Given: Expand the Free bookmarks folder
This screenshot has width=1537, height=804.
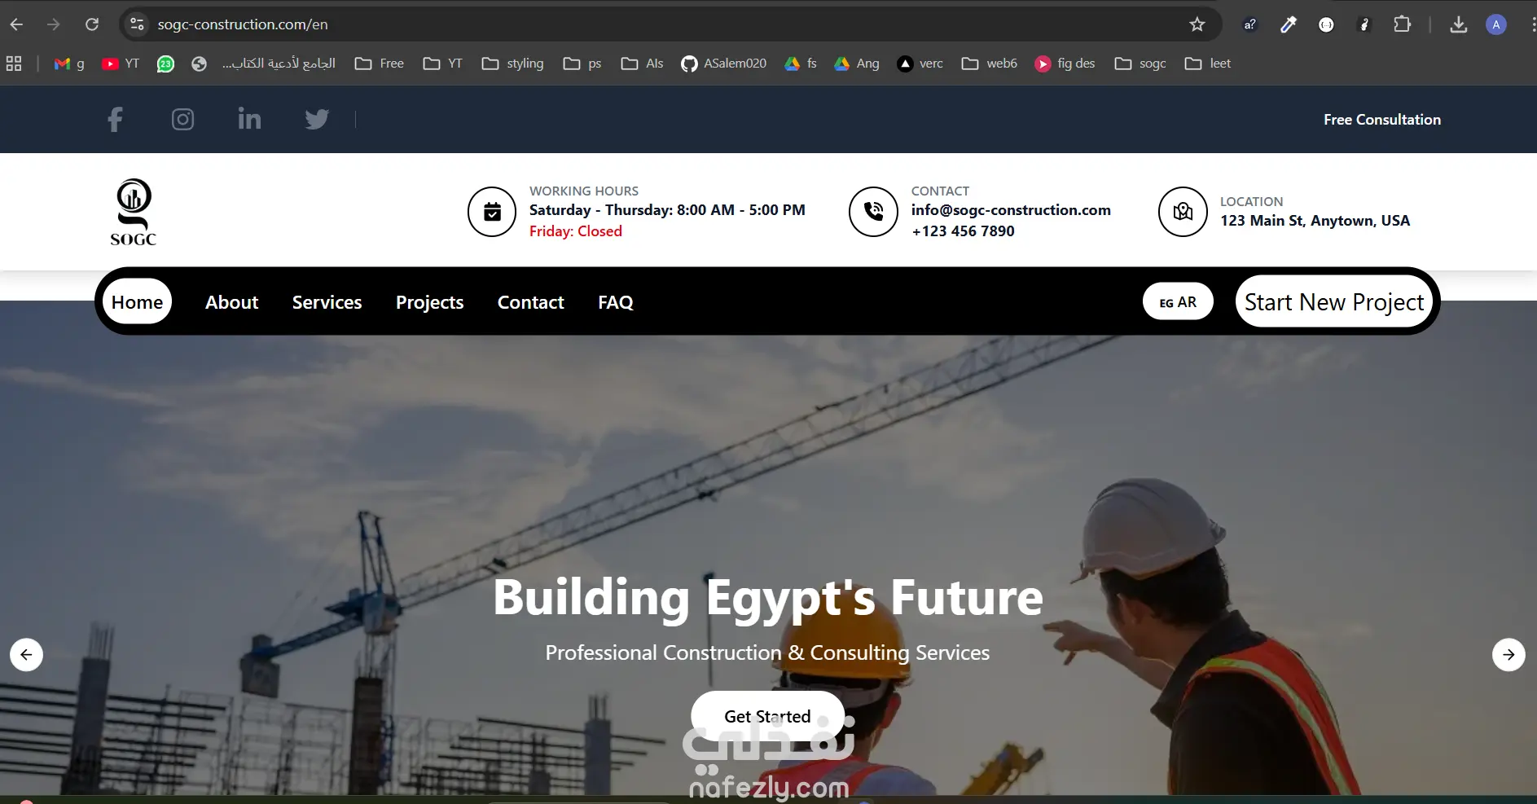Looking at the screenshot, I should coord(380,64).
